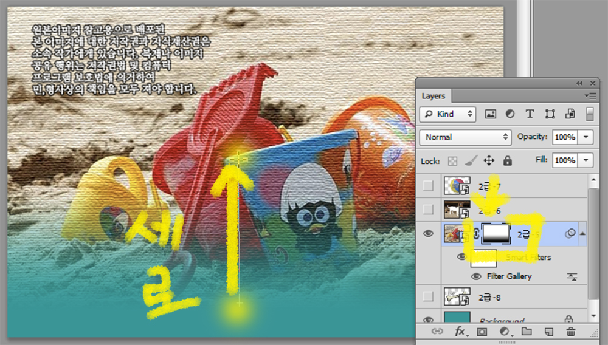Close the Layers panel with X button
This screenshot has width=608, height=345.
[592, 83]
